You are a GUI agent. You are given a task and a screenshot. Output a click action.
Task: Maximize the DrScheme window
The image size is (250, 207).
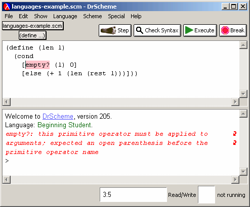[234, 7]
